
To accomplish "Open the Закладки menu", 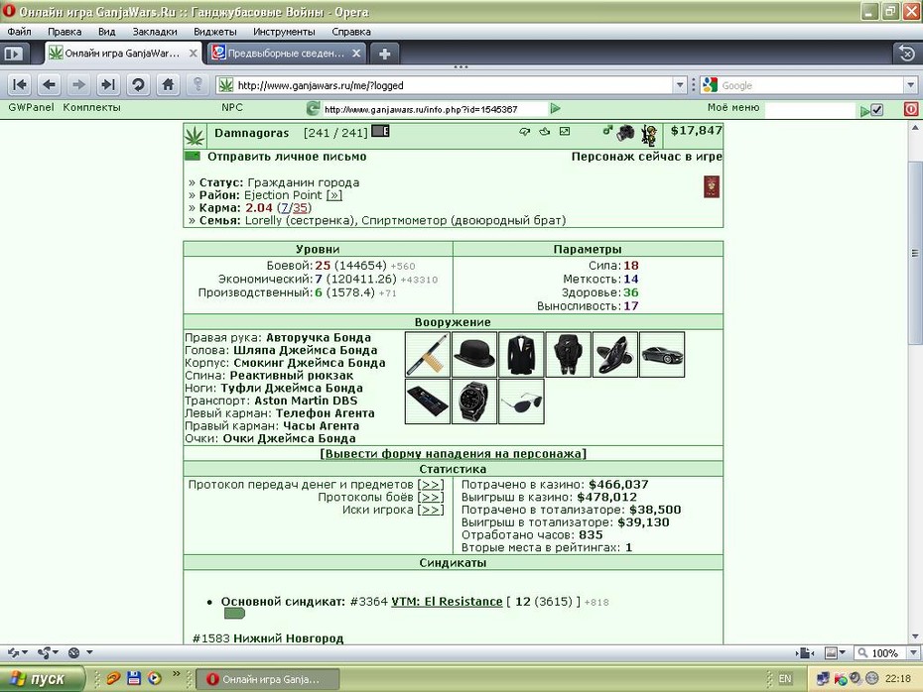I will (x=154, y=32).
